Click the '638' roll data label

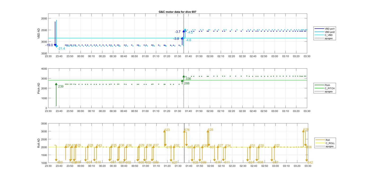[68, 145]
